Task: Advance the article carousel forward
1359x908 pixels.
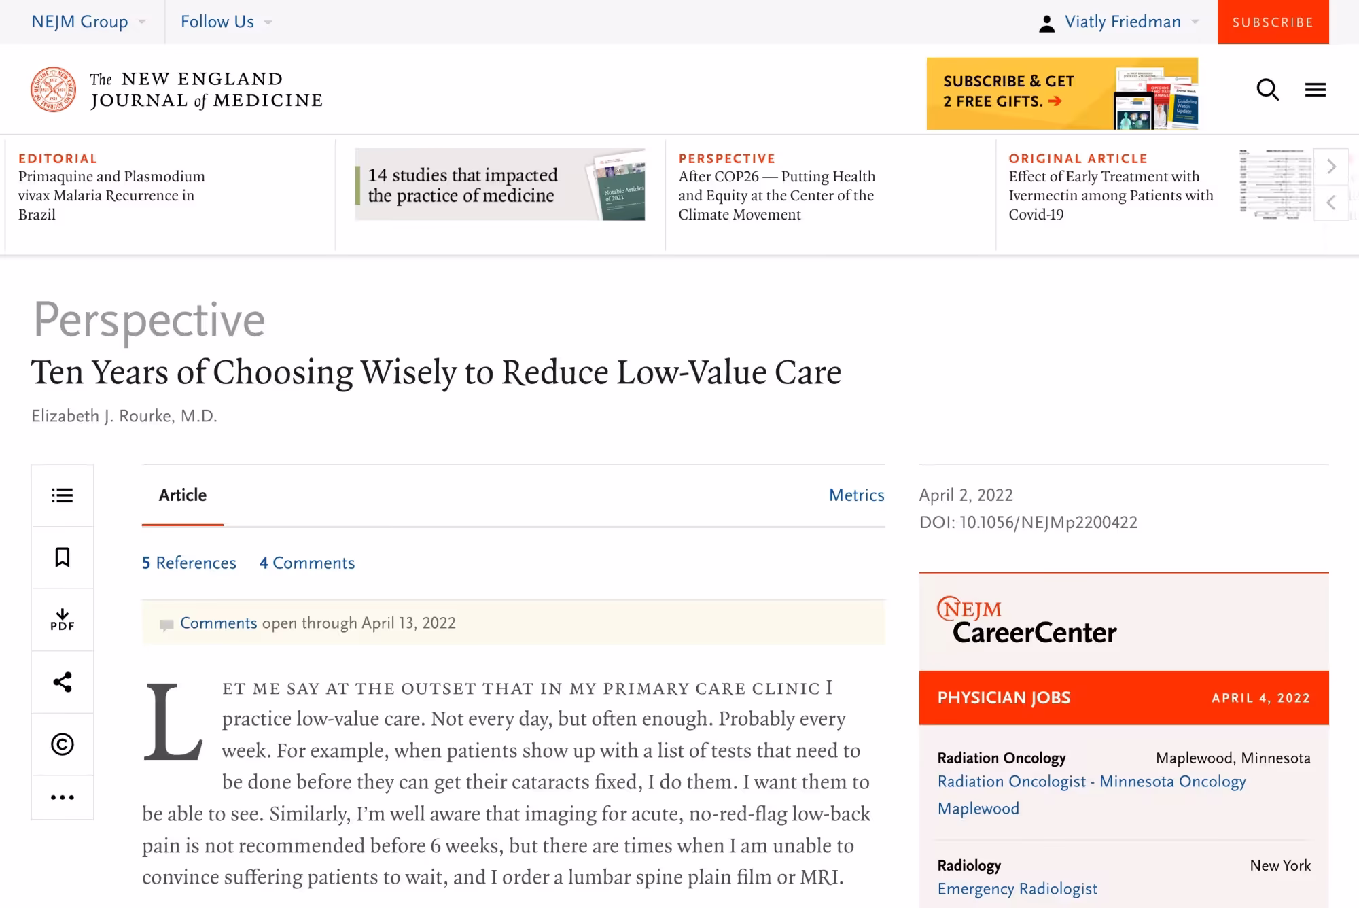Action: tap(1331, 167)
